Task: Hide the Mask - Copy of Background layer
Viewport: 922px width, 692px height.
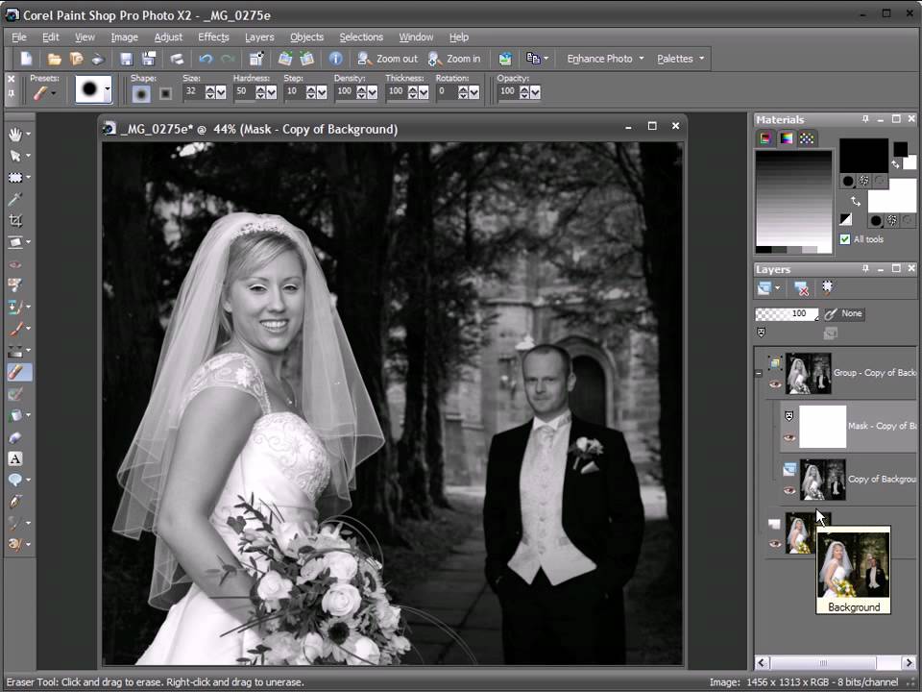Action: (789, 437)
